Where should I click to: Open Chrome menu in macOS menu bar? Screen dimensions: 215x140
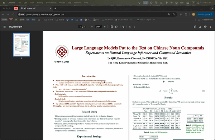(x=11, y=3)
